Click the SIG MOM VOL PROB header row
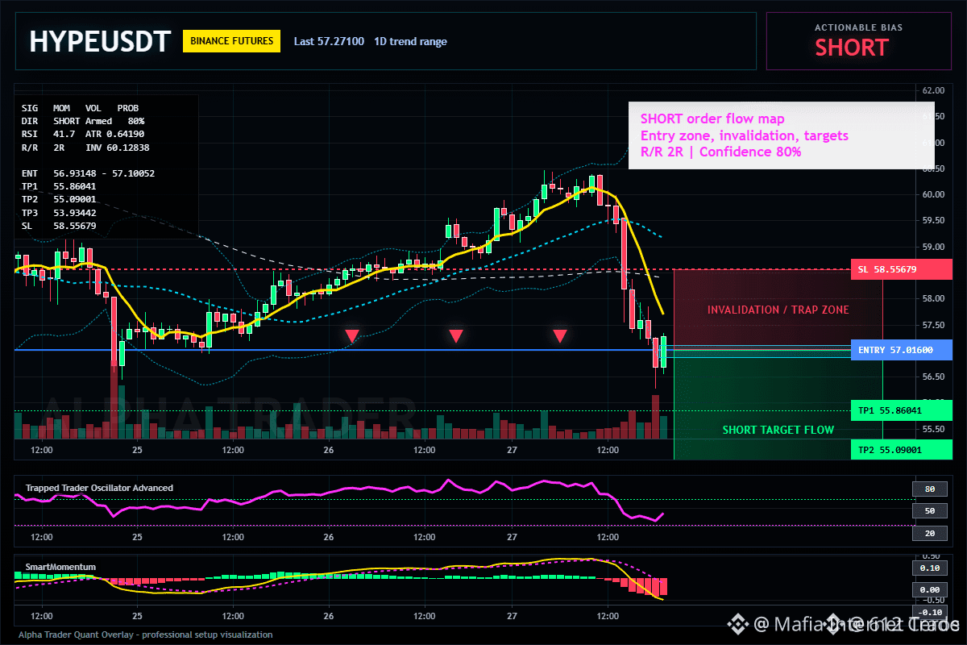Image resolution: width=967 pixels, height=645 pixels. pyautogui.click(x=80, y=107)
